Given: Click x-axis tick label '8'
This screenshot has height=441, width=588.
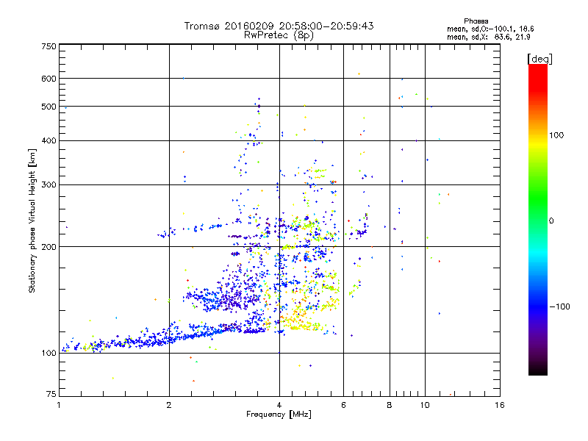Looking at the screenshot, I should [390, 405].
